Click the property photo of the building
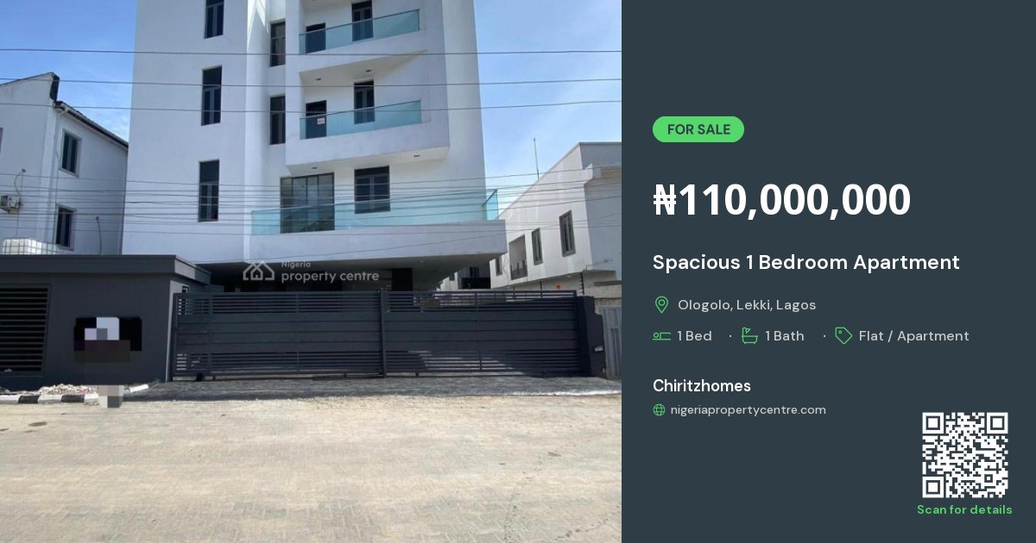This screenshot has height=543, width=1036. (311, 271)
